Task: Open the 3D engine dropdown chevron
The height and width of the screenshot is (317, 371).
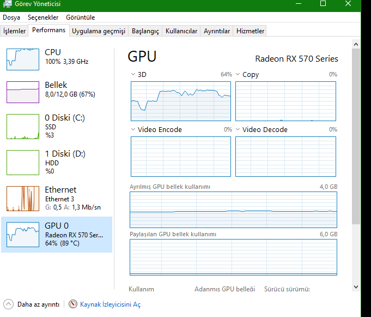Action: [133, 74]
